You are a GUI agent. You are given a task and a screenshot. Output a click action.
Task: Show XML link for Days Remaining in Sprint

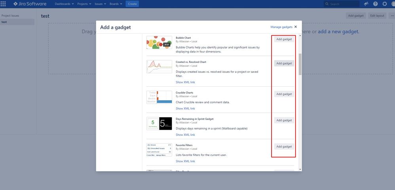[x=185, y=135]
